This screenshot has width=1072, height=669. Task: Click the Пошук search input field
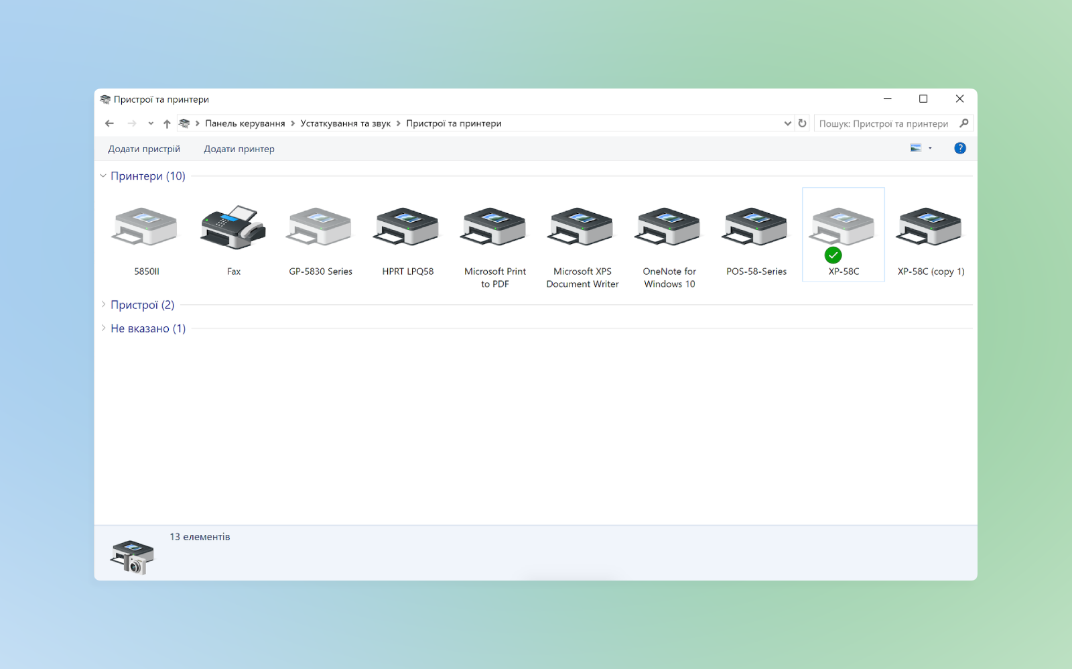click(883, 123)
